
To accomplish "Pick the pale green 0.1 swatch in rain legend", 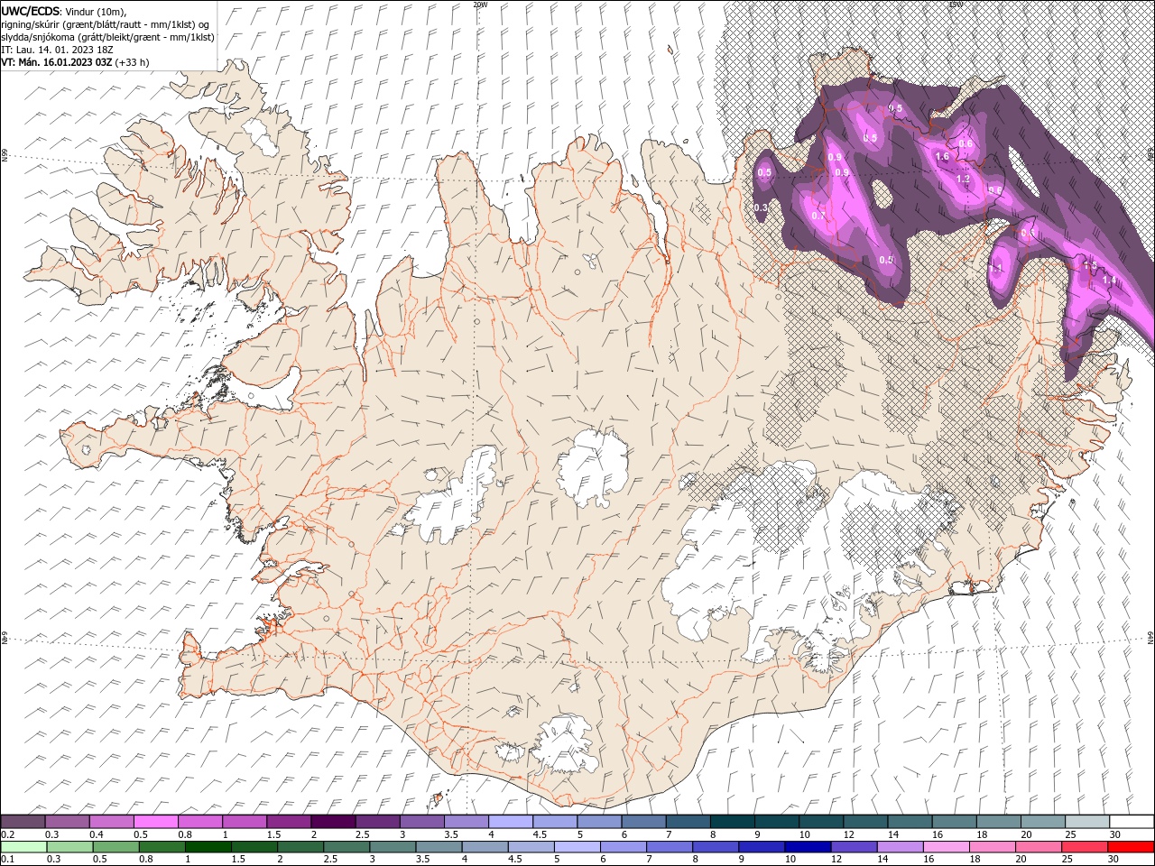I will click(x=23, y=847).
